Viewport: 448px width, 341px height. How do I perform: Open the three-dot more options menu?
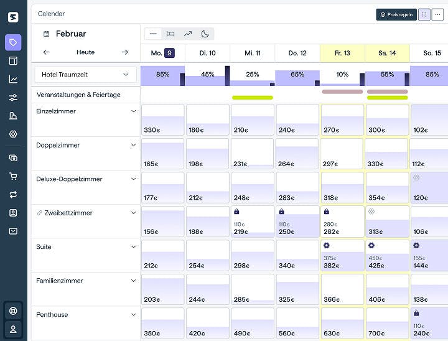pos(437,14)
